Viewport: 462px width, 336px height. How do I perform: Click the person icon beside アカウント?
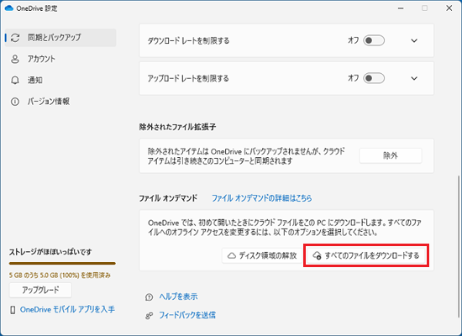coord(15,59)
